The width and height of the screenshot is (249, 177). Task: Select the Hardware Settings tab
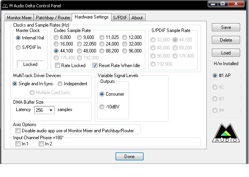[92, 17]
